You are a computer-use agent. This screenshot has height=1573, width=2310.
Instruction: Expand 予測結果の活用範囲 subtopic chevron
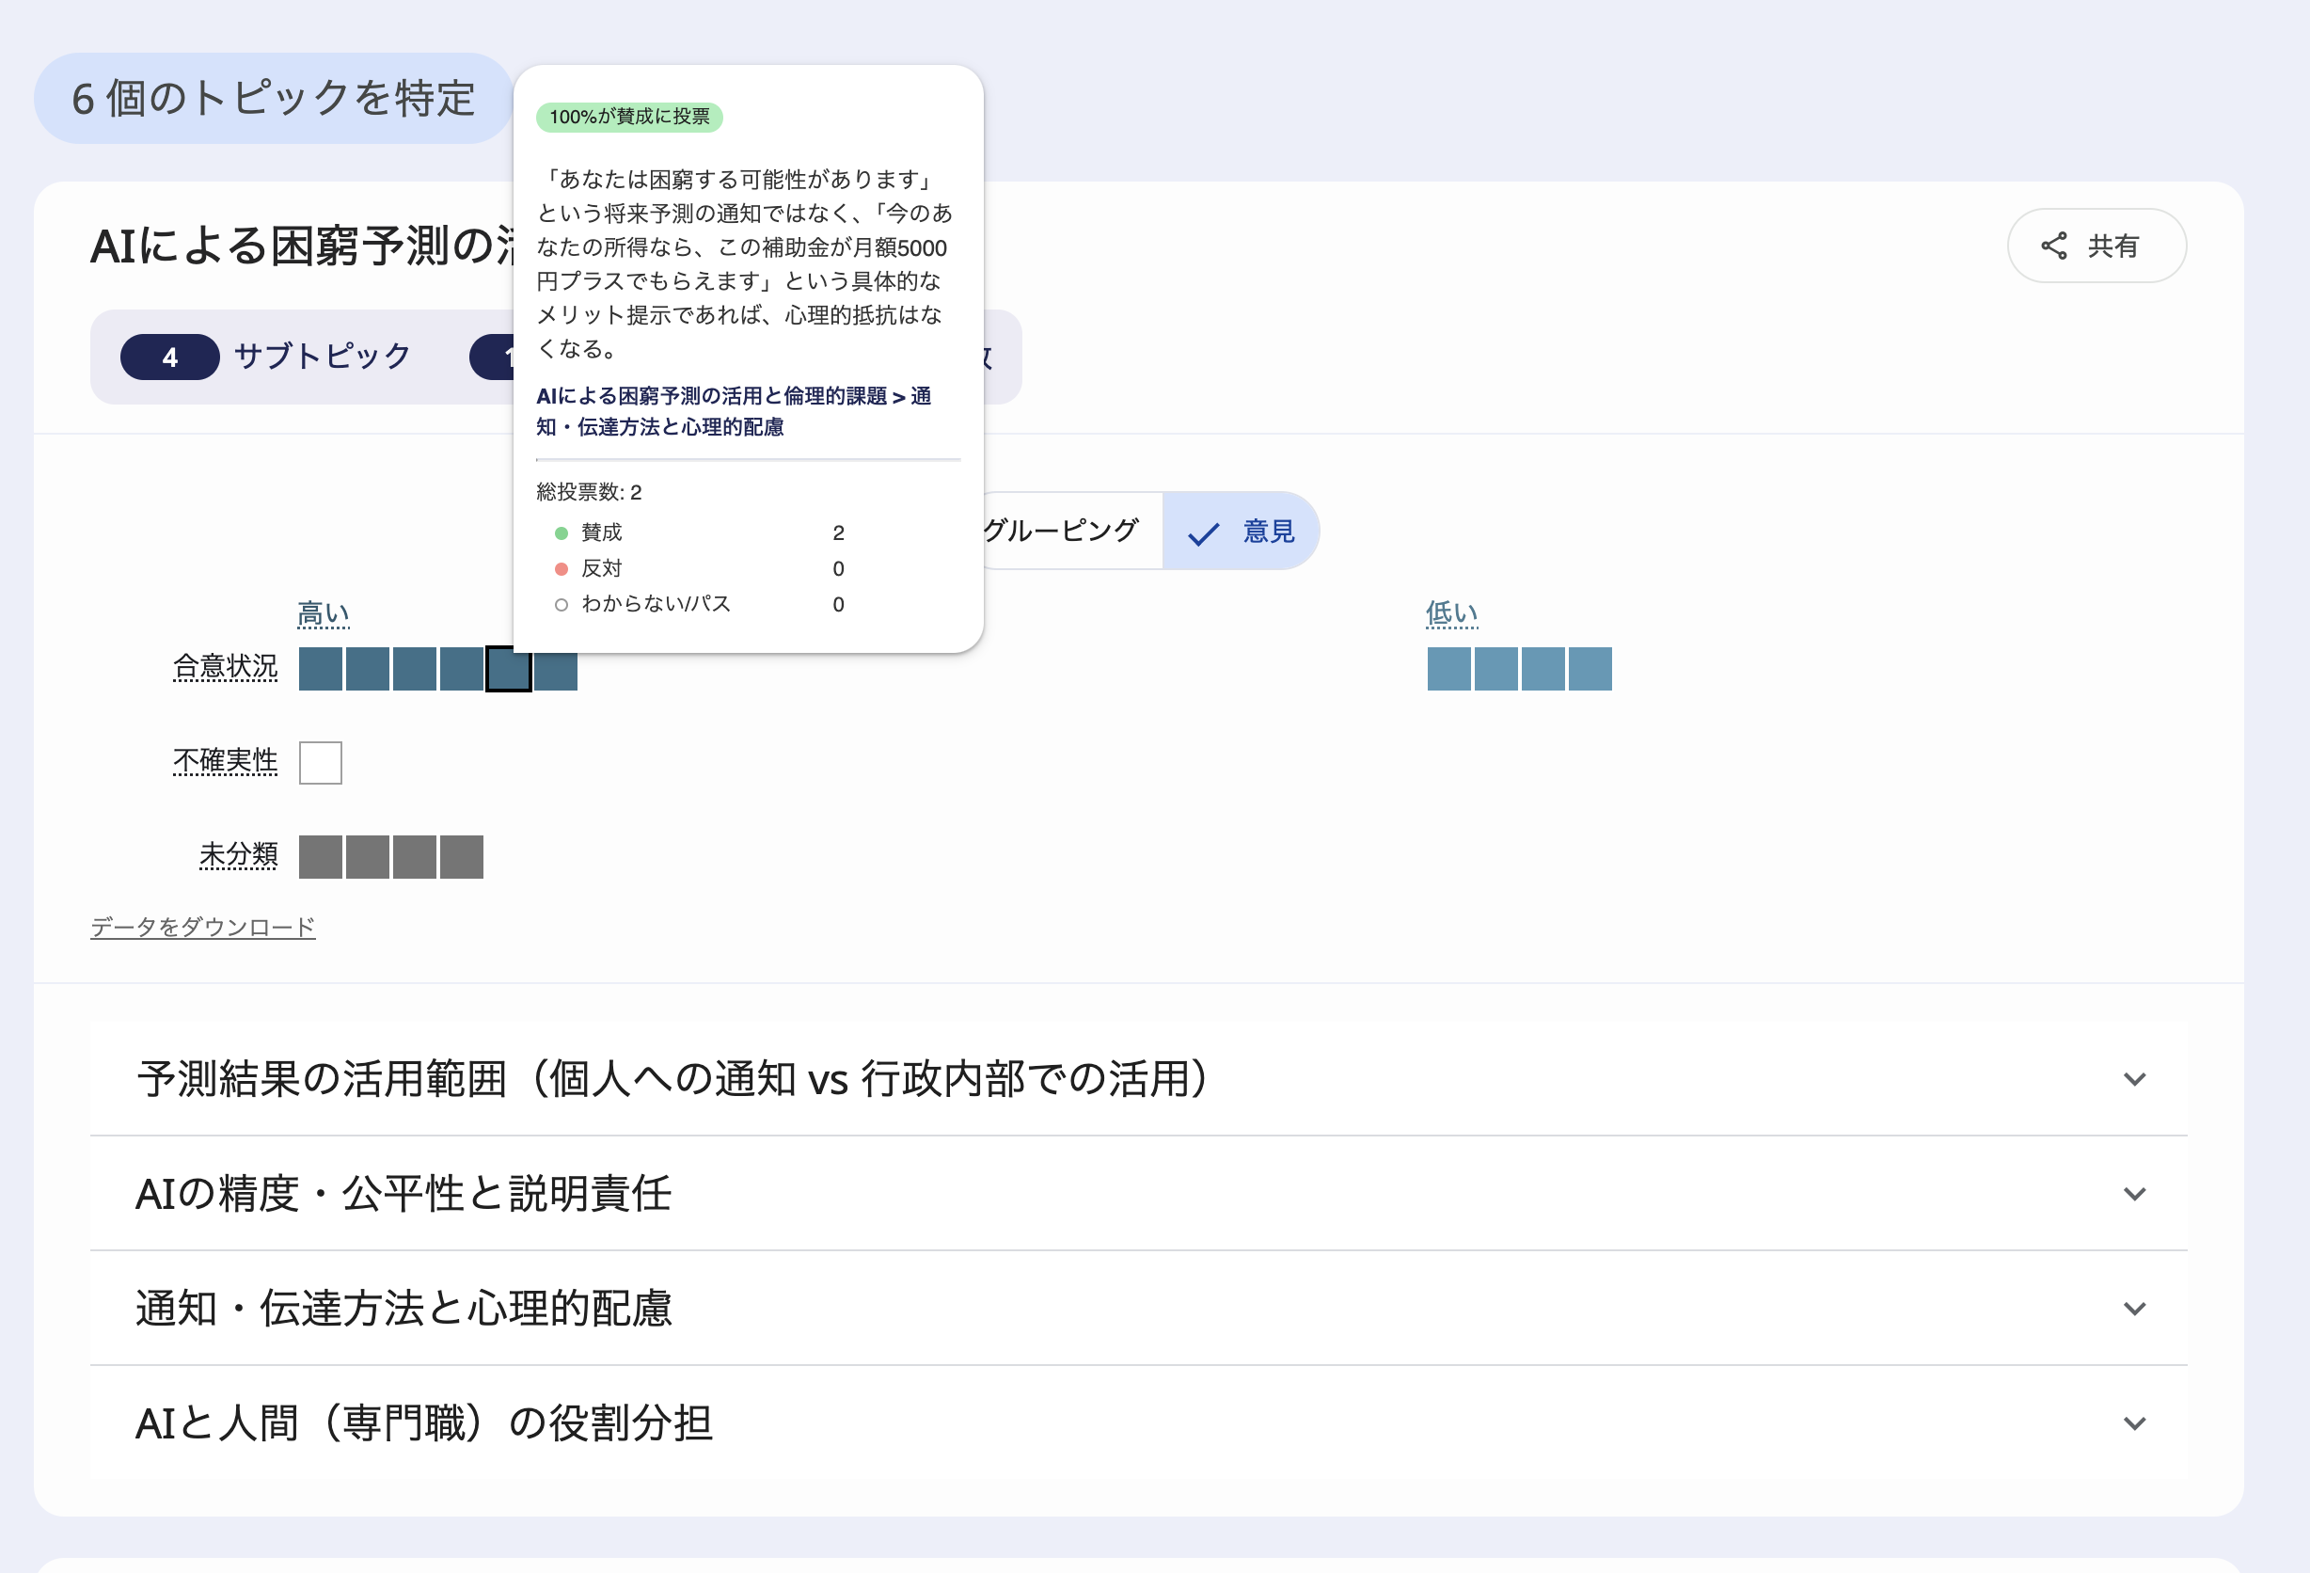2134,1079
